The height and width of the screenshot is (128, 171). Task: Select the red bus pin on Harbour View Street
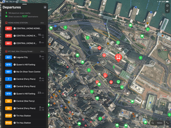[x=105, y=75]
